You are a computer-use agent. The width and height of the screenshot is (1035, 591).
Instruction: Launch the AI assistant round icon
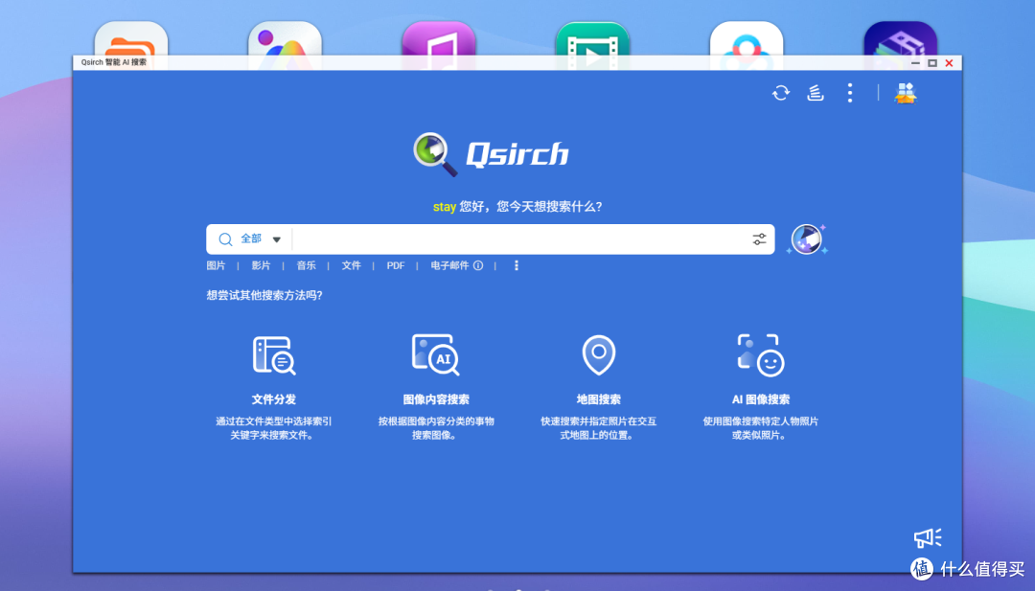pos(807,239)
